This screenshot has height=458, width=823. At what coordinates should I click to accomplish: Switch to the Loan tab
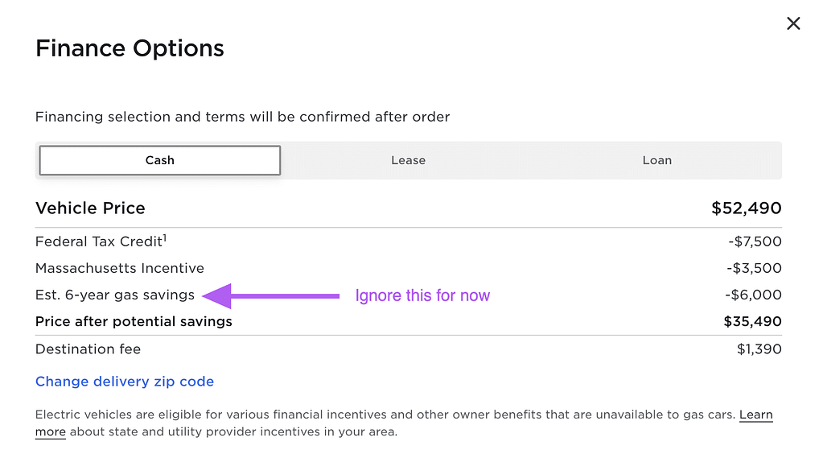656,160
